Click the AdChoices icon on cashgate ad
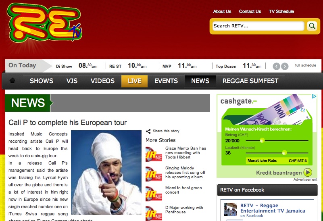Image resolution: width=323 pixels, height=221 pixels. click(x=314, y=96)
